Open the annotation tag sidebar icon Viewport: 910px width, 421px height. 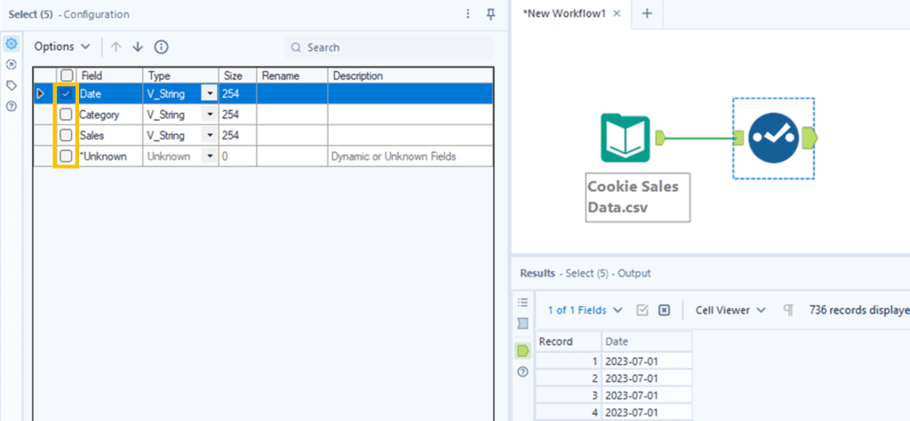[12, 85]
